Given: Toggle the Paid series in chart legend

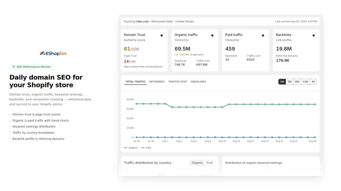Looking at the screenshot, I should click(x=146, y=148).
